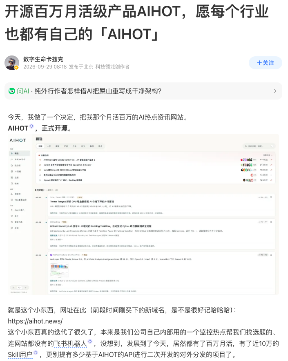The height and width of the screenshot is (361, 288).
Task: Follow the author with +关注 button
Action: (265, 63)
